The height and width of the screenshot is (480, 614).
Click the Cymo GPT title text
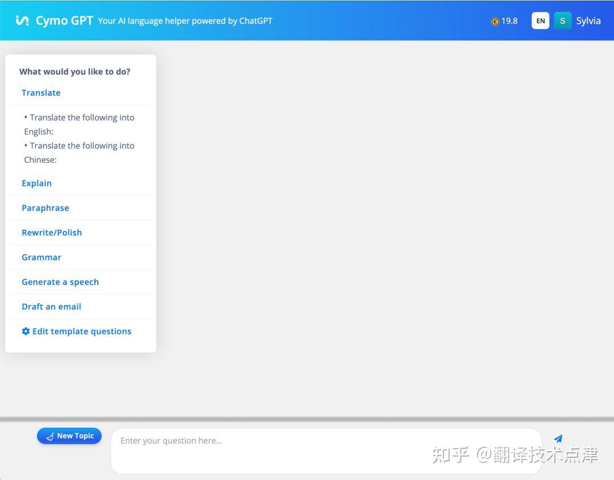pos(64,20)
